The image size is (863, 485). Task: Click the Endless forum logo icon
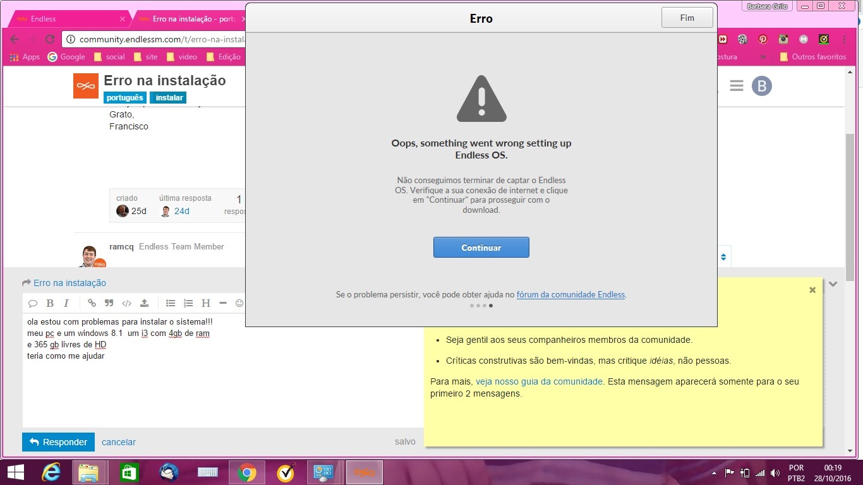click(86, 86)
